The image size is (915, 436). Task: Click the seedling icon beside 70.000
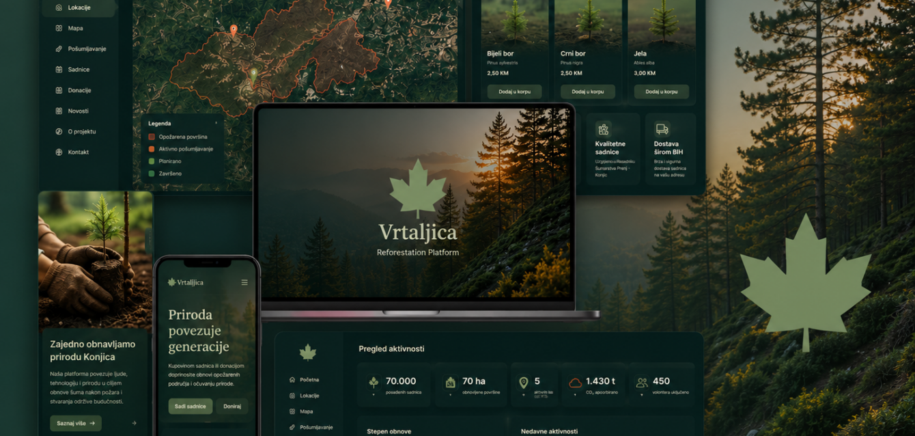coord(374,383)
